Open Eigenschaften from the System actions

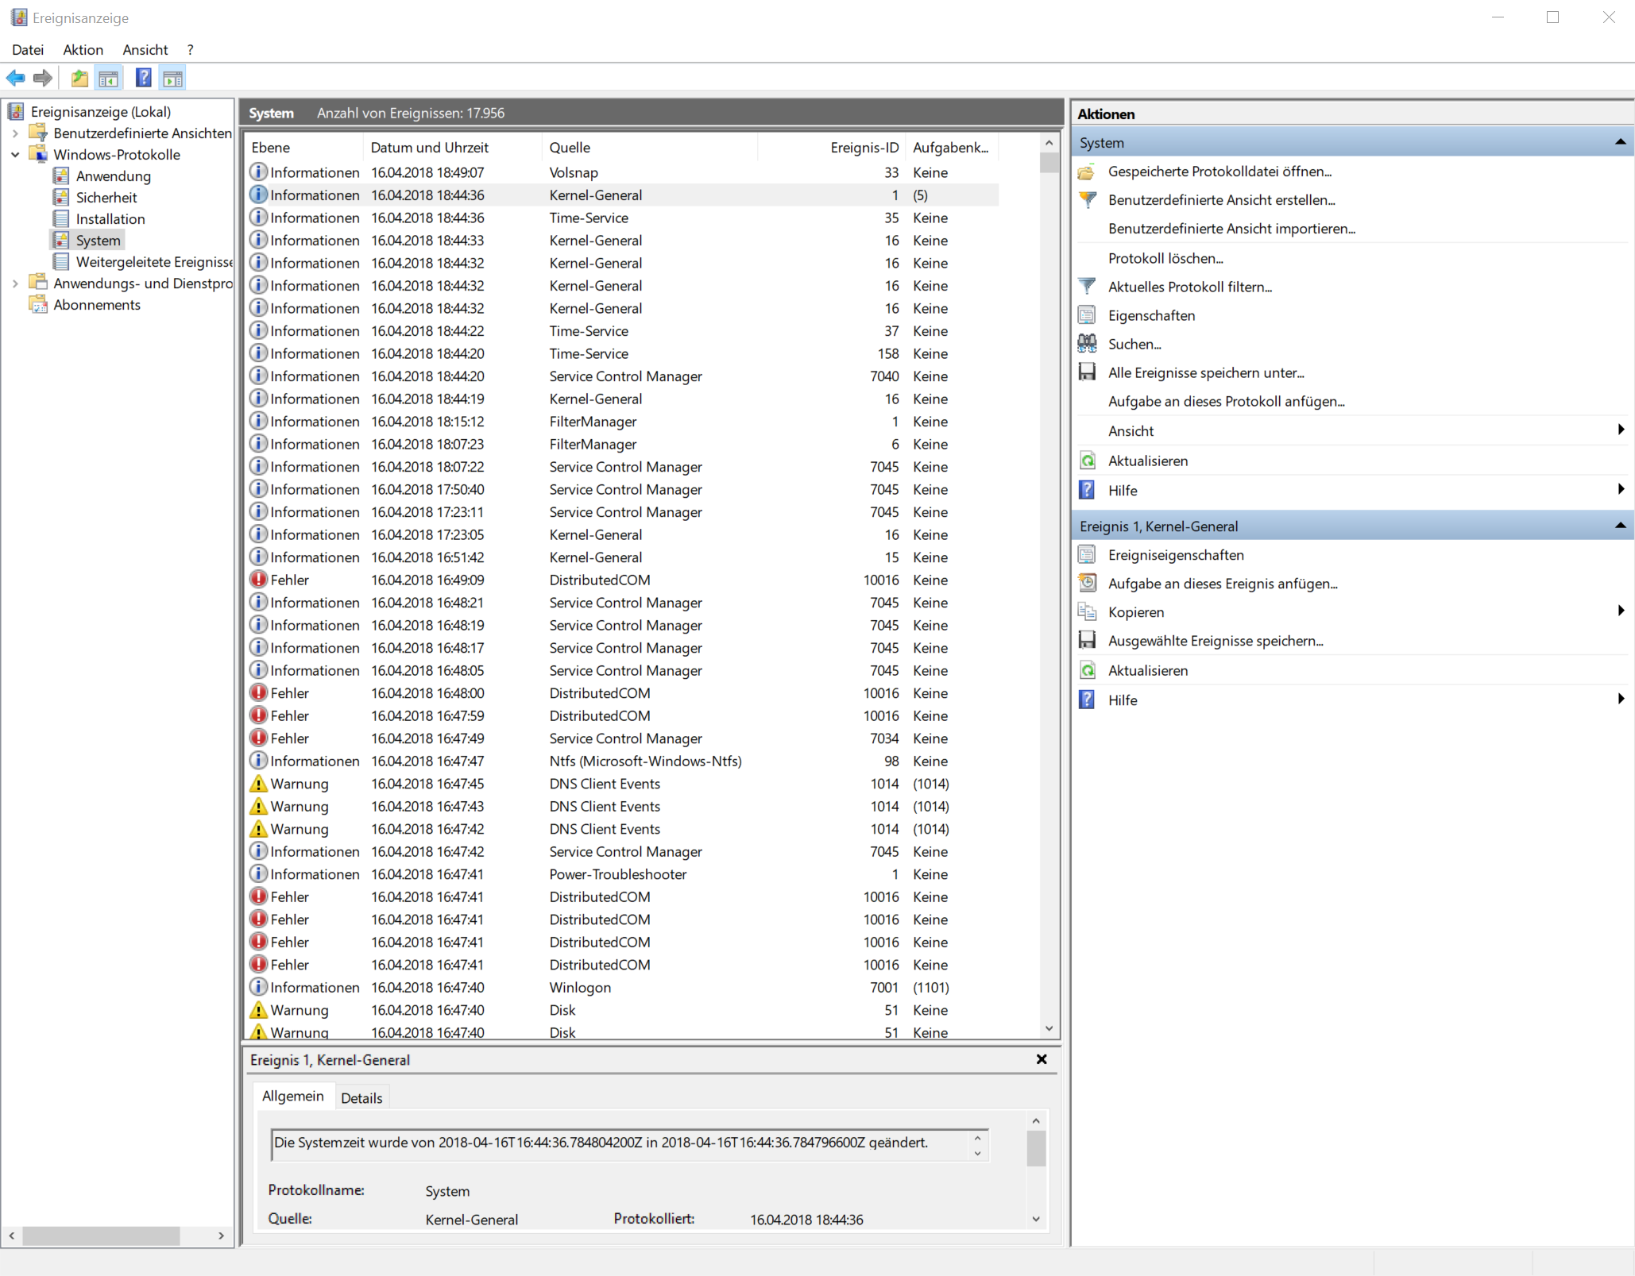[x=1151, y=315]
